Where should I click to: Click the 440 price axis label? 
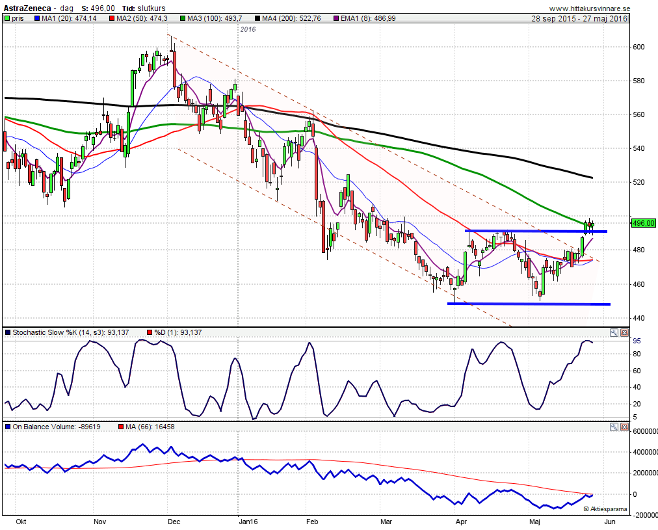click(638, 318)
